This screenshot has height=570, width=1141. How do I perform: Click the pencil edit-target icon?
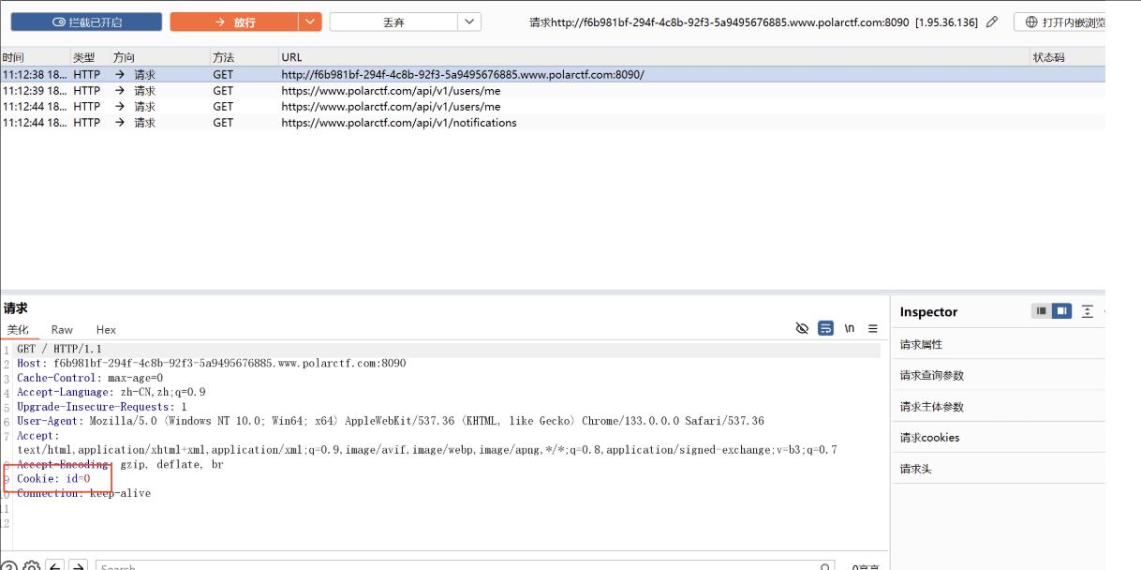point(993,22)
